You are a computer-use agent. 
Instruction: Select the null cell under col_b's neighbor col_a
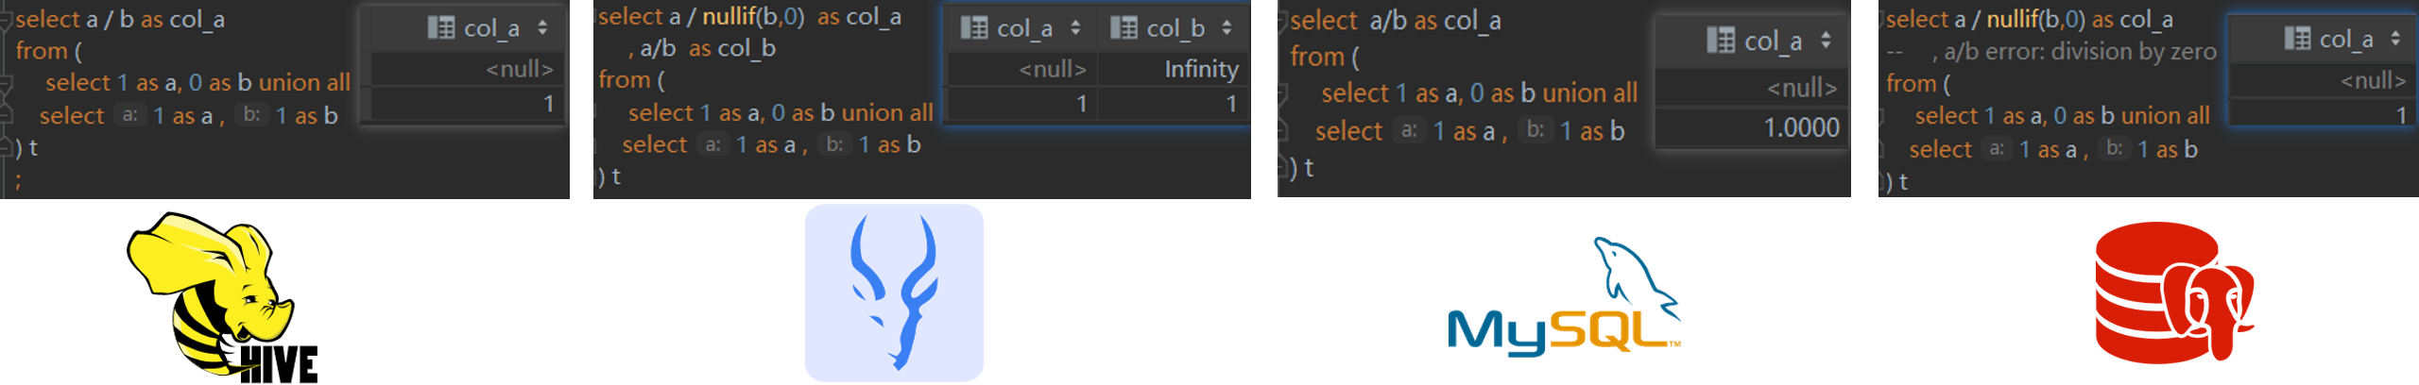[x=1023, y=69]
